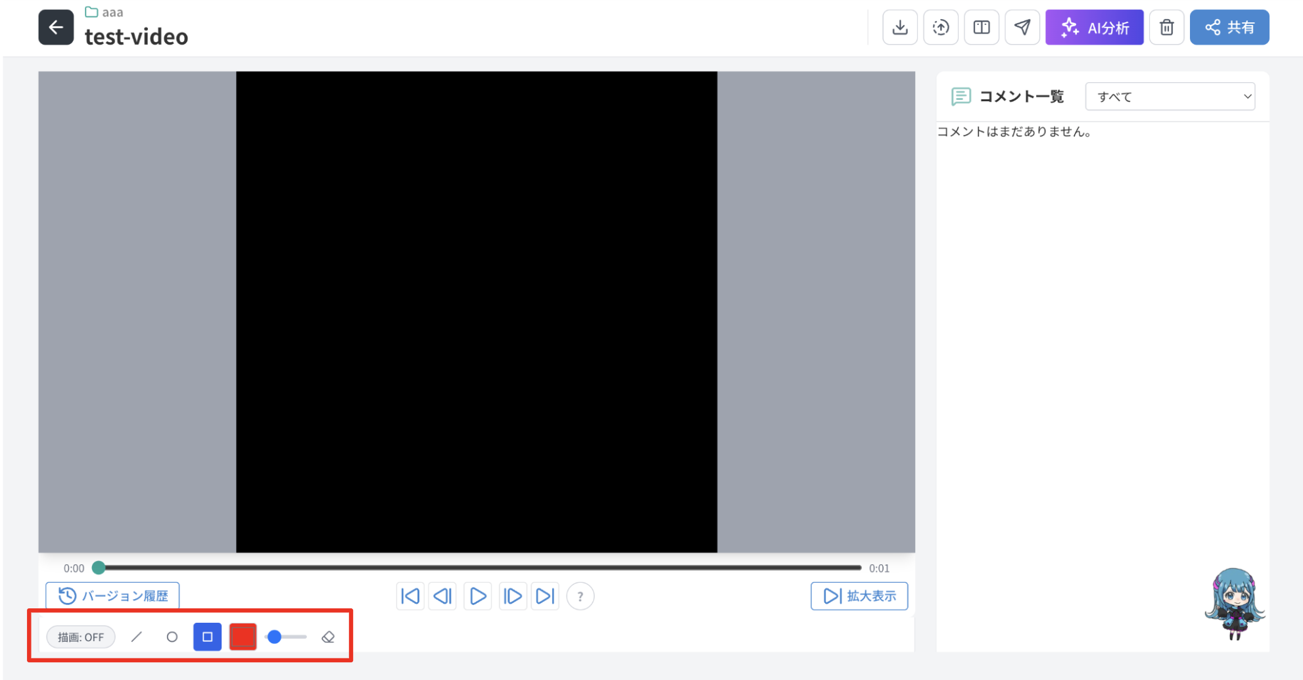Click the eraser tool icon
1303x680 pixels.
point(328,637)
